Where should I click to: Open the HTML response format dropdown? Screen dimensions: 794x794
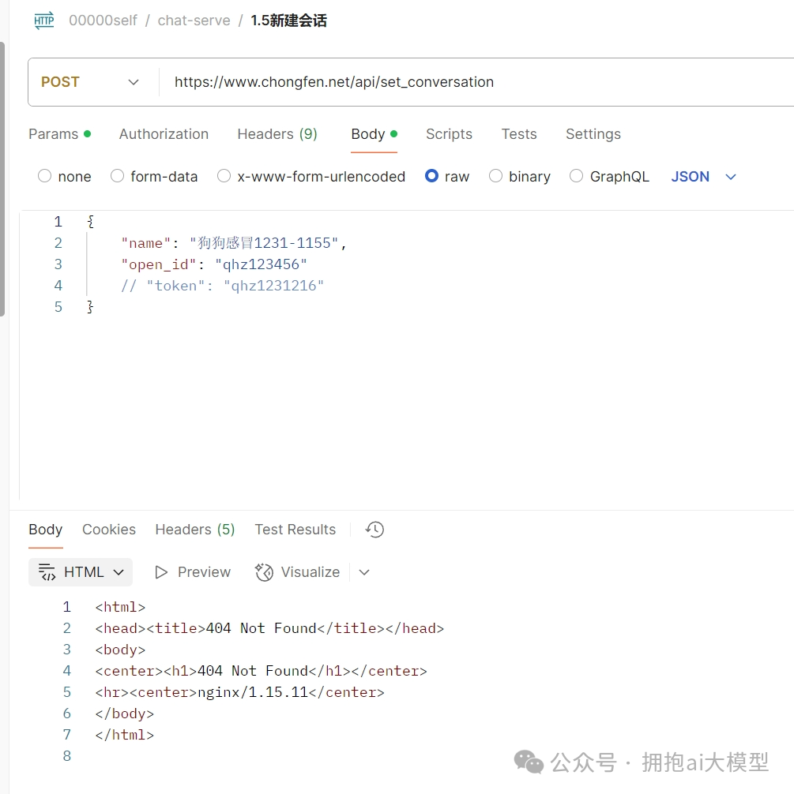point(119,572)
